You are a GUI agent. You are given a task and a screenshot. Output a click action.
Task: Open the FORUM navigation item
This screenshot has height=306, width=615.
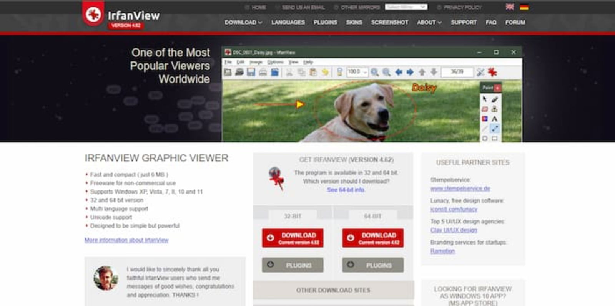tap(515, 22)
